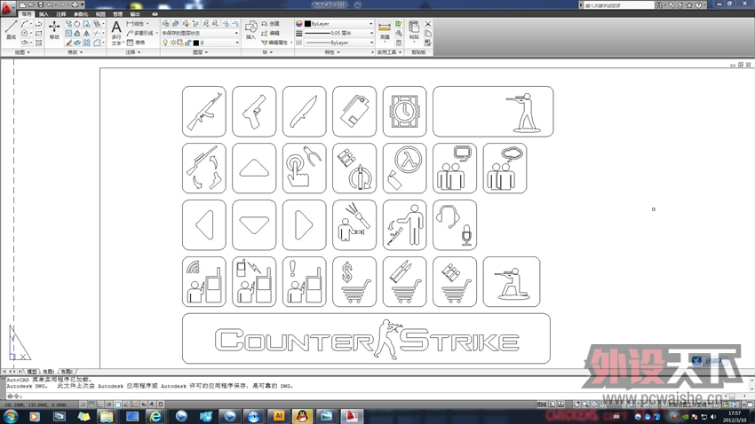Screen dimensions: 755x424
Task: Click the New file icon in quick access toolbar
Action: pos(22,4)
